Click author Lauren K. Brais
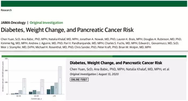Viewport: 188px width, 101px height. (126, 39)
